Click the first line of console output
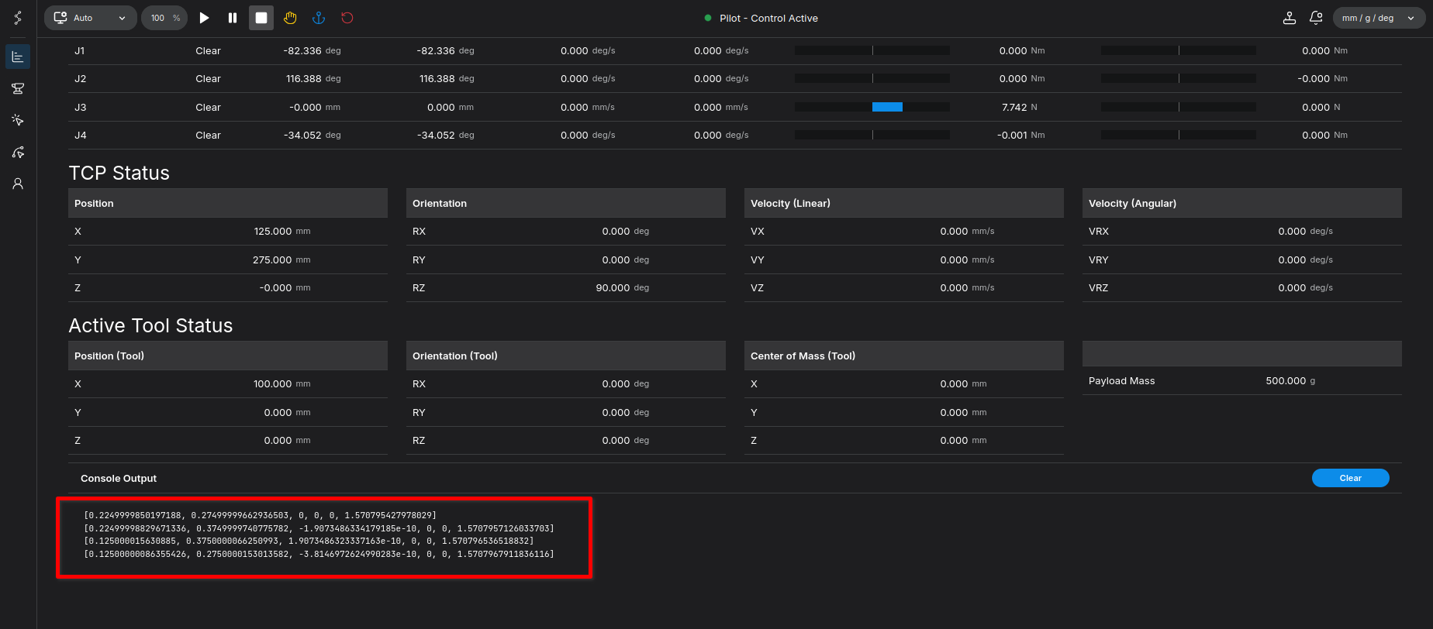The width and height of the screenshot is (1433, 629). coord(260,515)
